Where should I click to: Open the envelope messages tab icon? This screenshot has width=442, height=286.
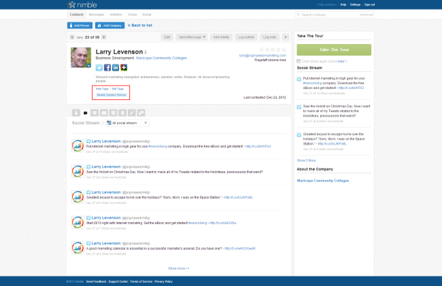[104, 113]
